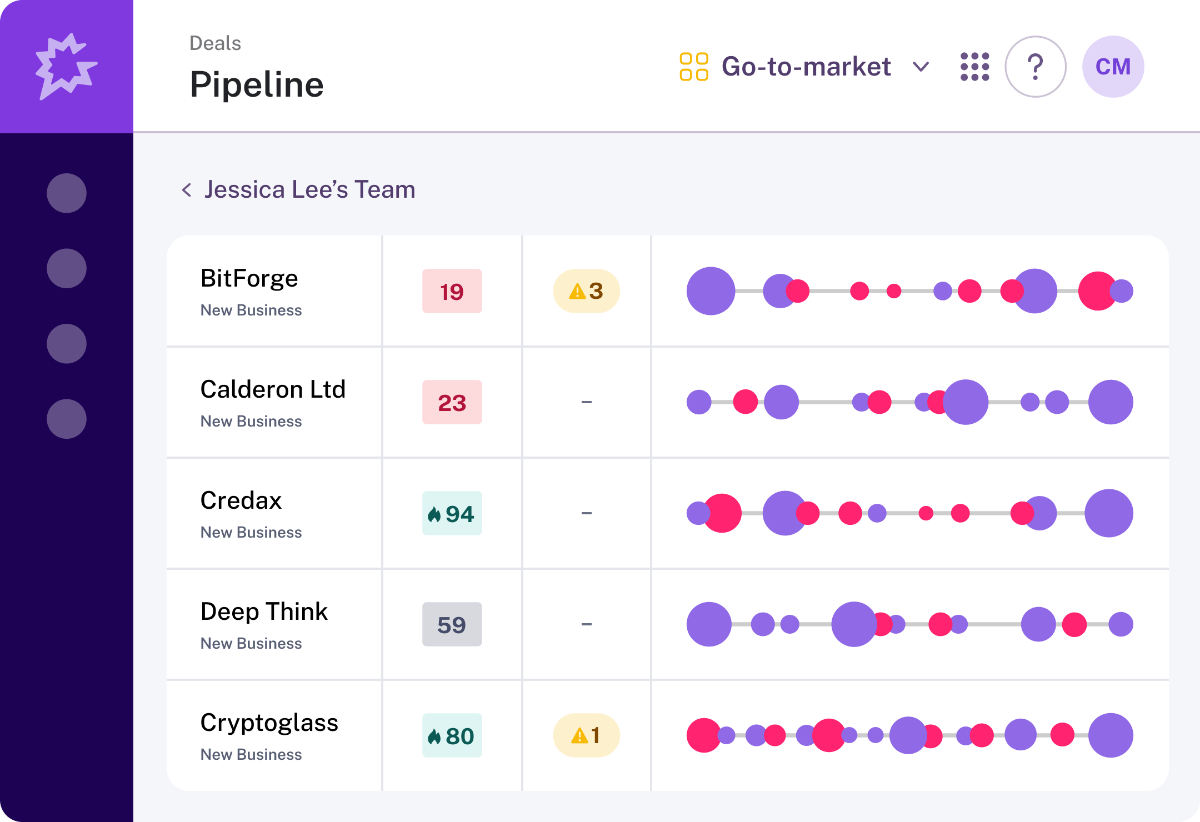Click BitForge warning badge showing 3
Image resolution: width=1200 pixels, height=822 pixels.
[x=586, y=291]
